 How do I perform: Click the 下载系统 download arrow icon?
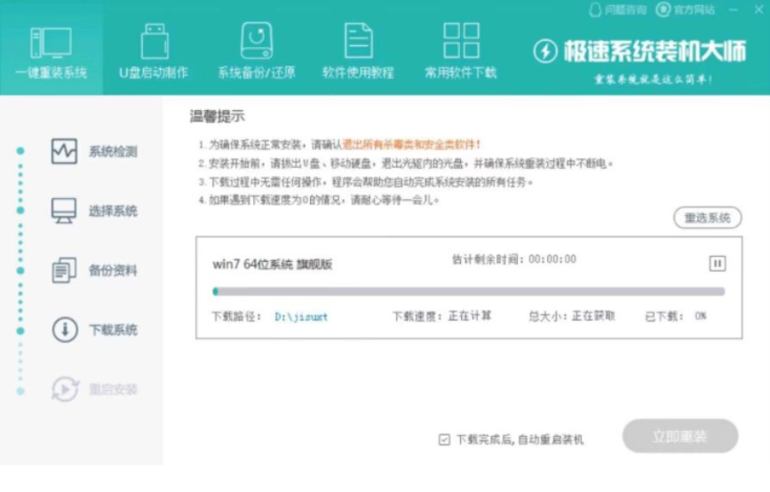coord(65,330)
